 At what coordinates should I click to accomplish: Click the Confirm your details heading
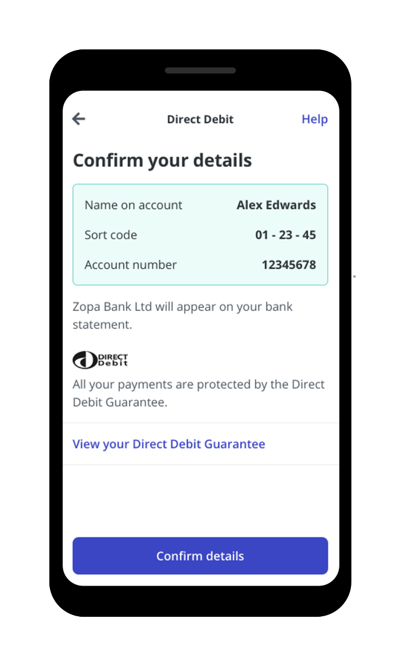tap(162, 161)
